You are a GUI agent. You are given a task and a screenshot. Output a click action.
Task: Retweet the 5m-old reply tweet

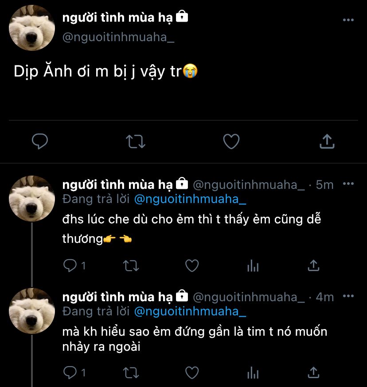(x=130, y=265)
